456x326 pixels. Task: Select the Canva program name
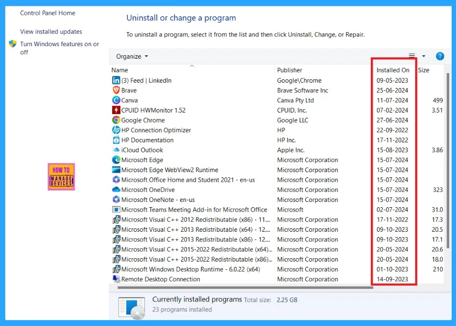[130, 100]
